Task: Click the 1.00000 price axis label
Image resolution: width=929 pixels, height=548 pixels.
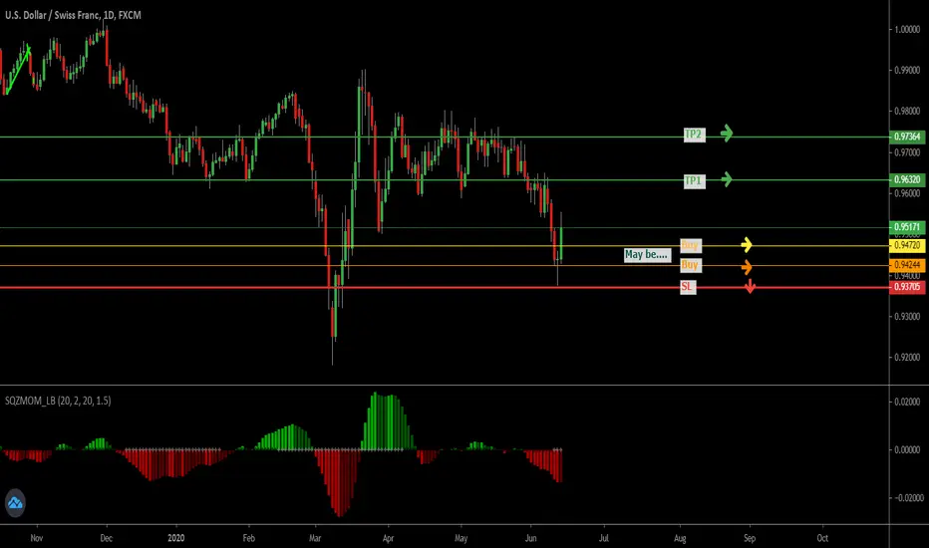Action: tap(907, 29)
